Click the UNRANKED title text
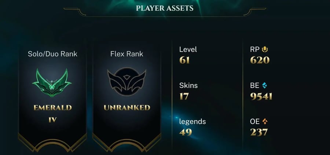330x155 pixels. point(127,108)
